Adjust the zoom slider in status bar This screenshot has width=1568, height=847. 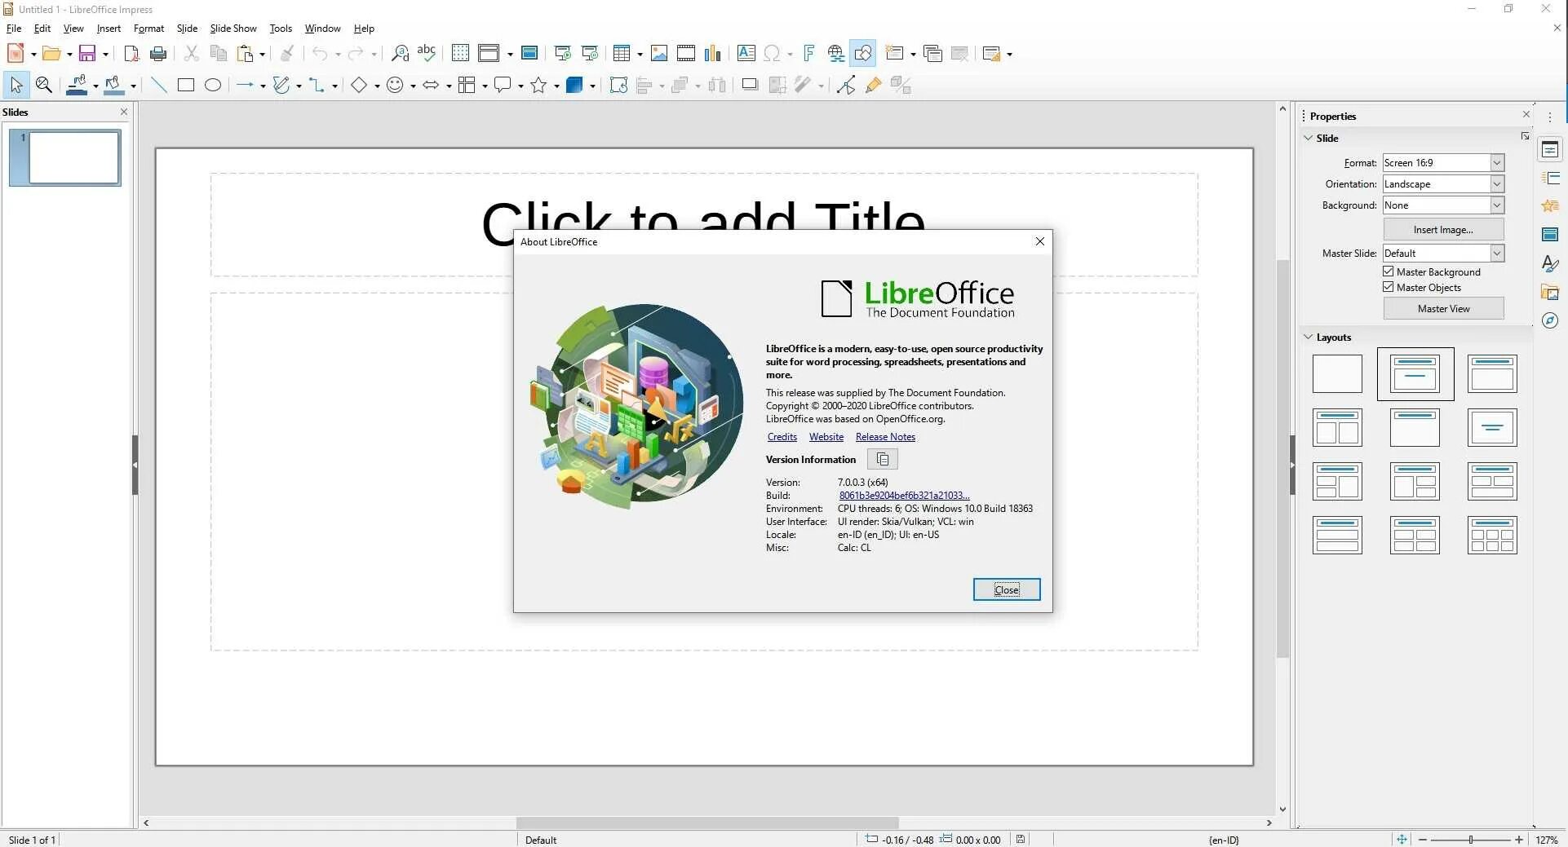(x=1470, y=839)
